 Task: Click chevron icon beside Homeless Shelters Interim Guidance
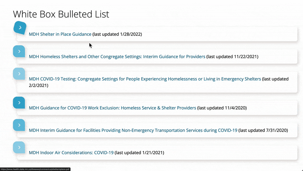click(x=19, y=51)
